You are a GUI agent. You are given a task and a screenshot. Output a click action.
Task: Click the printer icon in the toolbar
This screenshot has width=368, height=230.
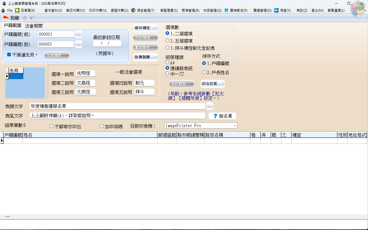tap(25, 18)
